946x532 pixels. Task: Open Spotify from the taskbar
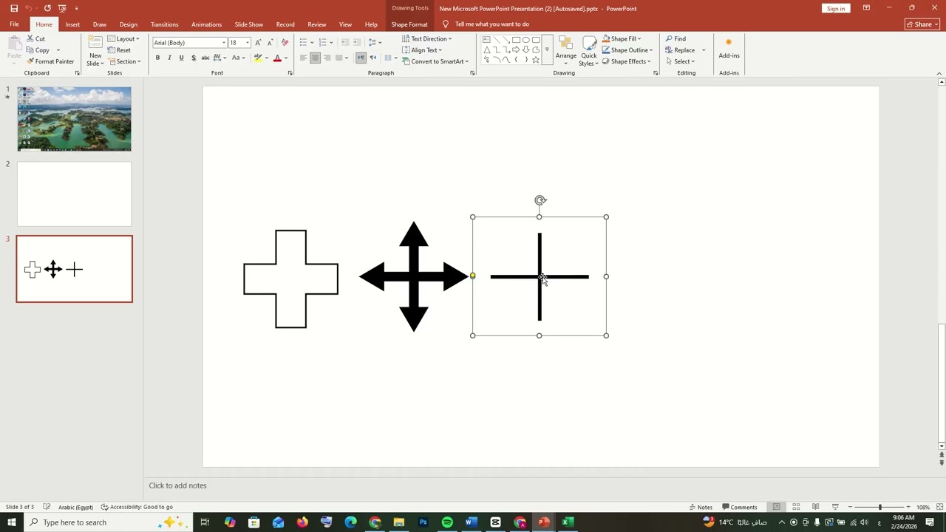coord(447,522)
